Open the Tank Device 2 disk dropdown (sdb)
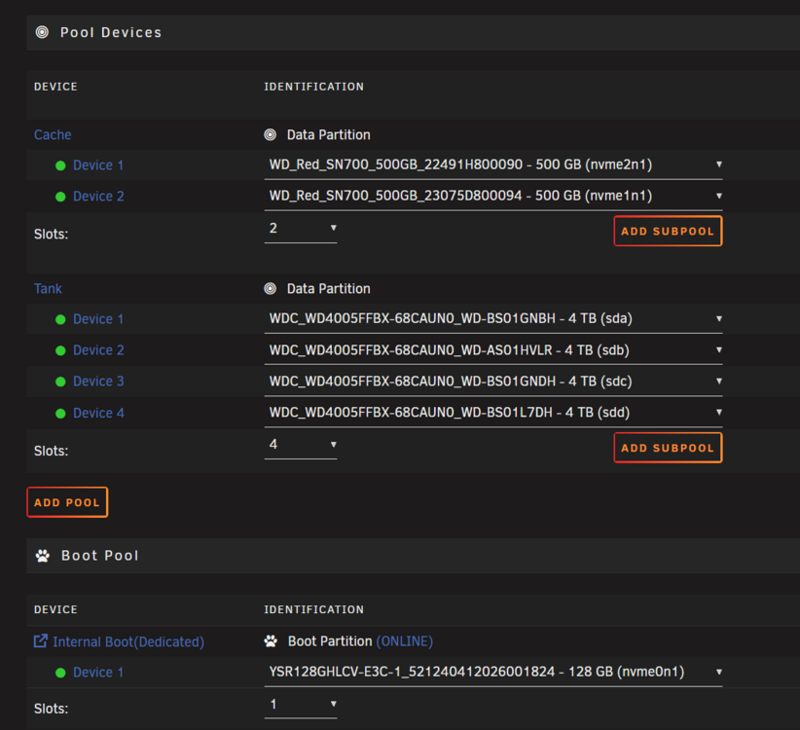 point(493,350)
